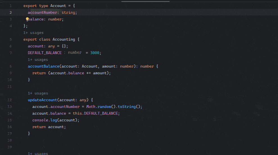The width and height of the screenshot is (278, 155).
Task: Open usages hint above updateAccount method
Action: tap(38, 93)
